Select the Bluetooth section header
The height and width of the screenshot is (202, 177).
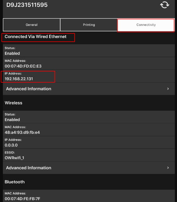pyautogui.click(x=14, y=182)
